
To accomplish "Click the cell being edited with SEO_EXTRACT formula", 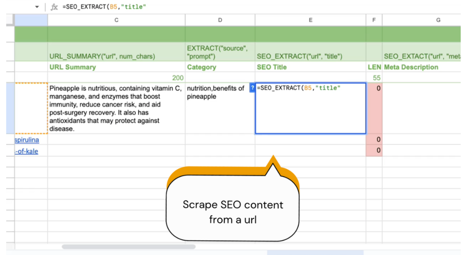I will [310, 111].
